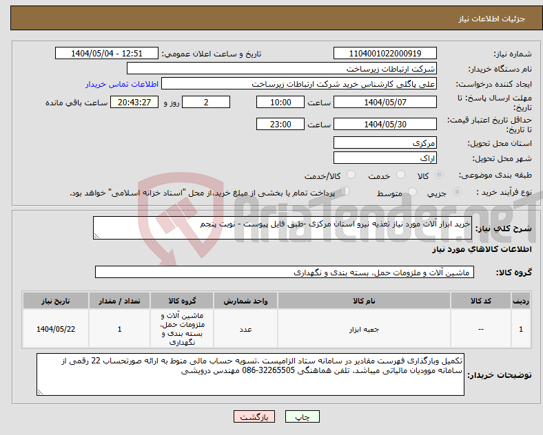The width and height of the screenshot is (543, 435).
Task: Click the response deadline date 1404/05/07
Action: click(x=385, y=103)
